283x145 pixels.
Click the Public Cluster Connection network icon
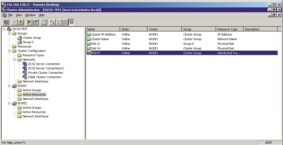click(x=25, y=77)
